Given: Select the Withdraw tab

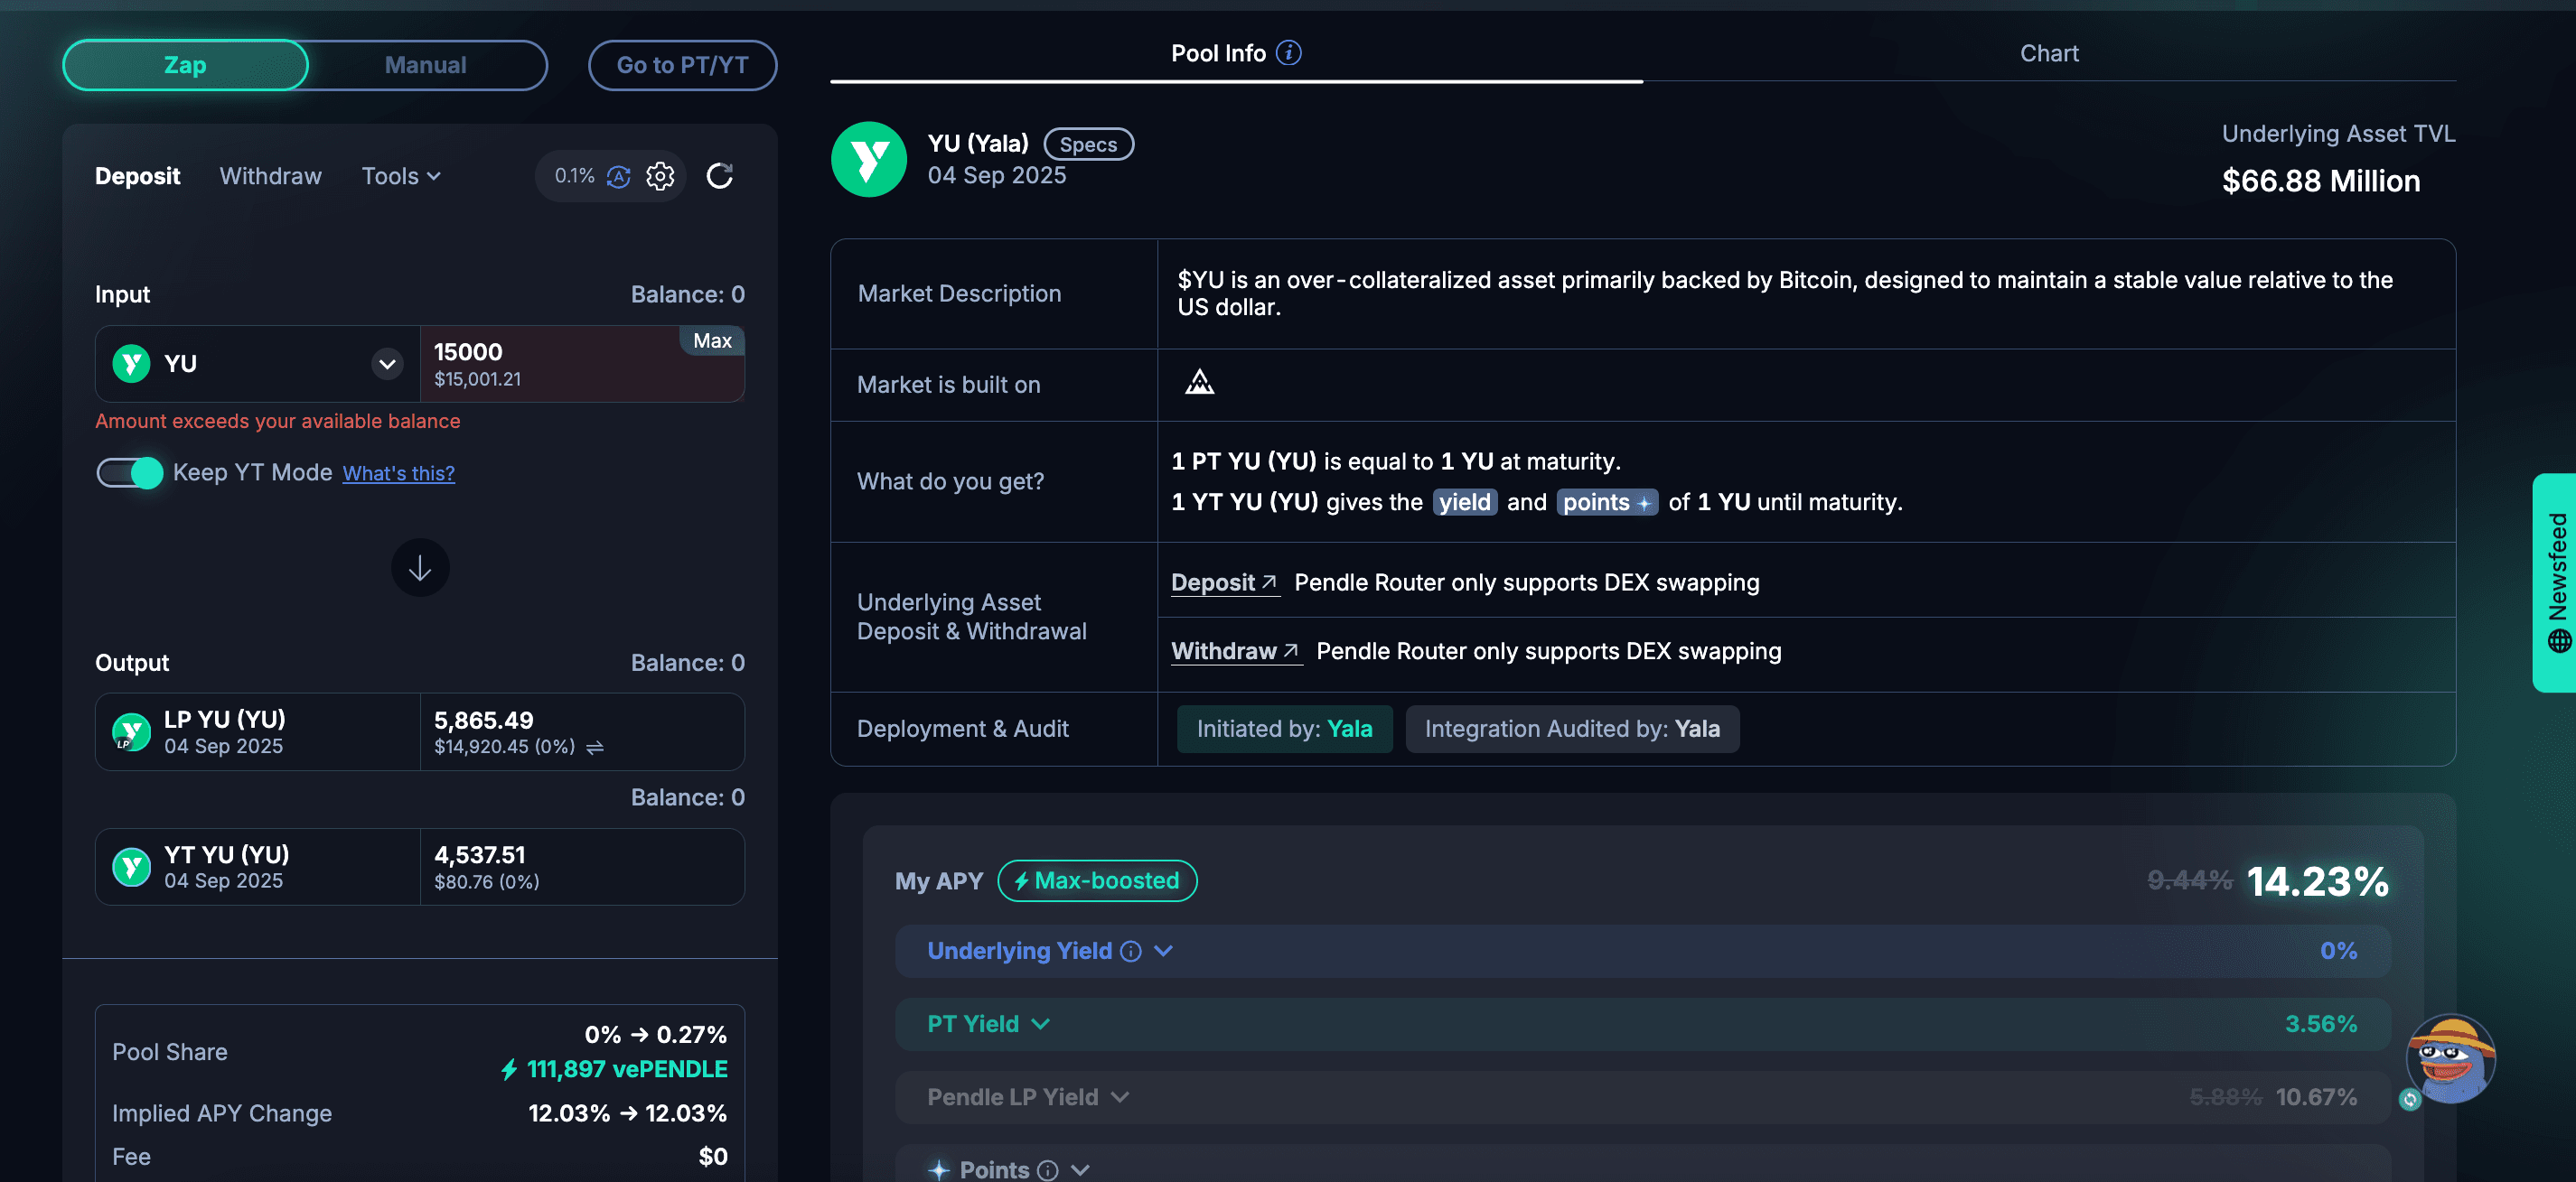Looking at the screenshot, I should point(271,176).
